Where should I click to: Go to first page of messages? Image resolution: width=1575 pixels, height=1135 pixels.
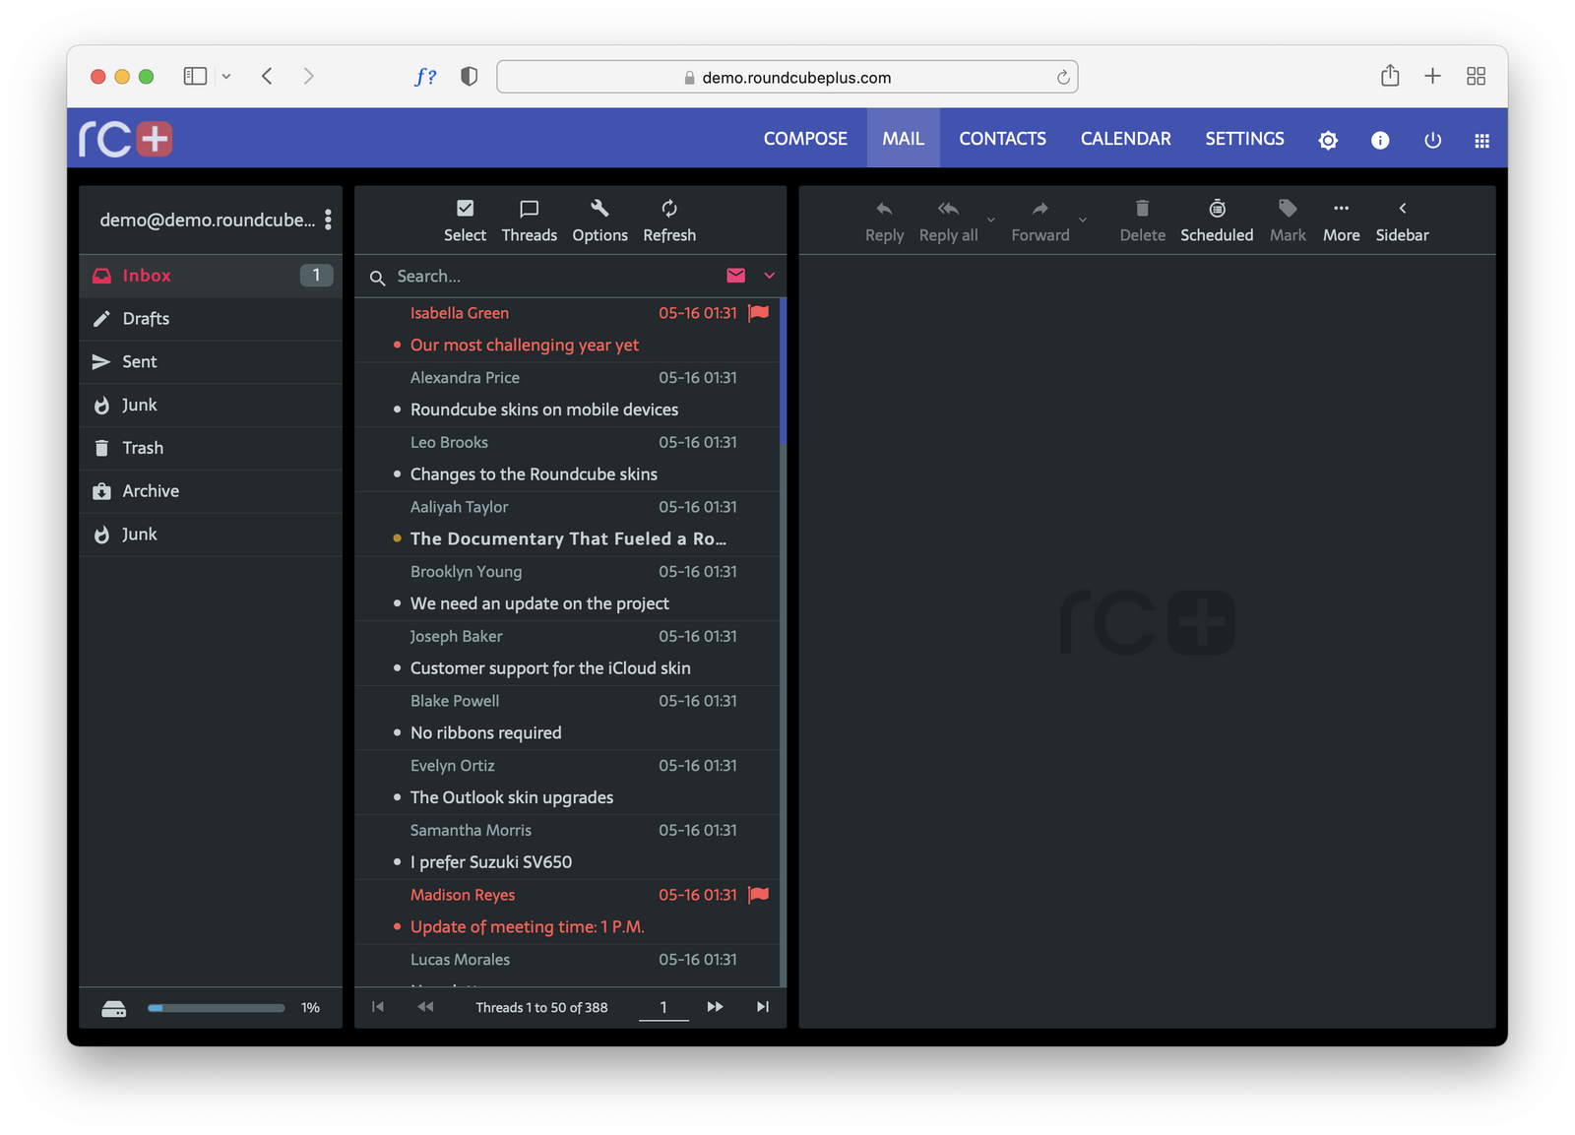pos(378,1007)
